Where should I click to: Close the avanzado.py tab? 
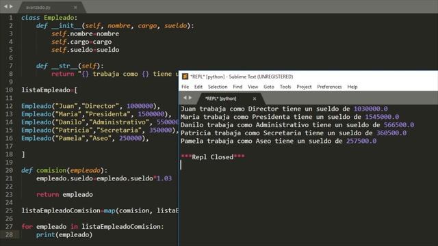(x=75, y=8)
